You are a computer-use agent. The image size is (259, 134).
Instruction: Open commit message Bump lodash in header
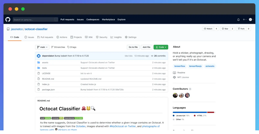coord(72,56)
